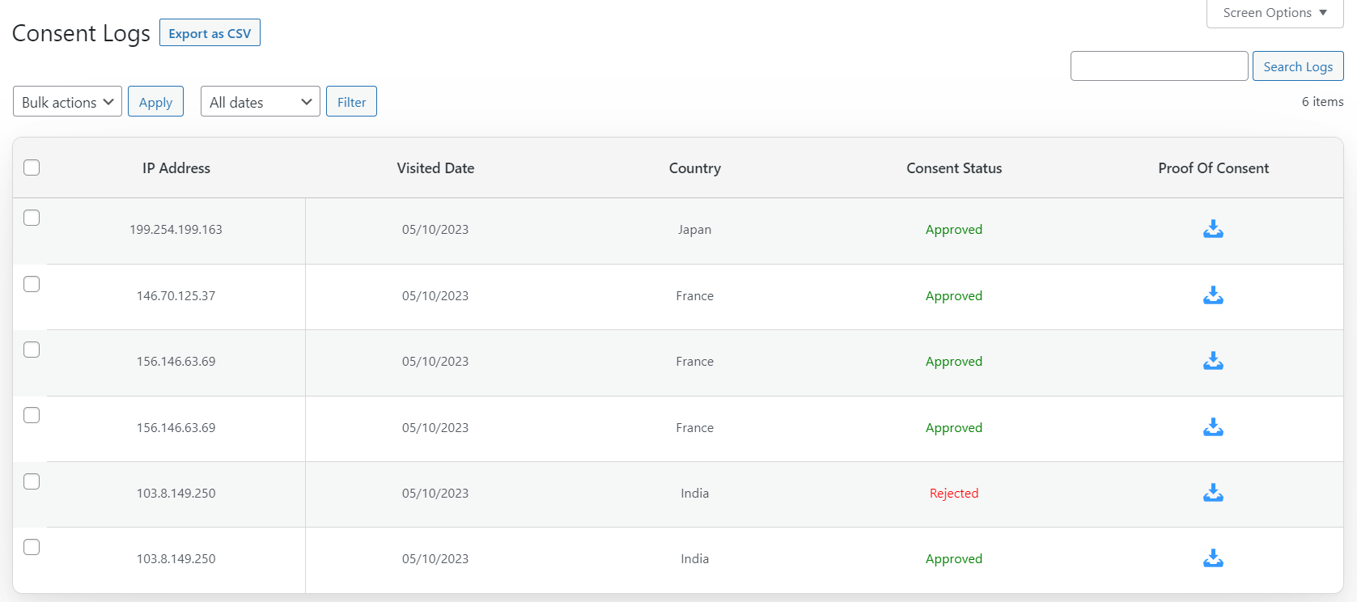Viewport: 1357px width, 602px height.
Task: Download proof for the last approved India row
Action: [x=1212, y=558]
